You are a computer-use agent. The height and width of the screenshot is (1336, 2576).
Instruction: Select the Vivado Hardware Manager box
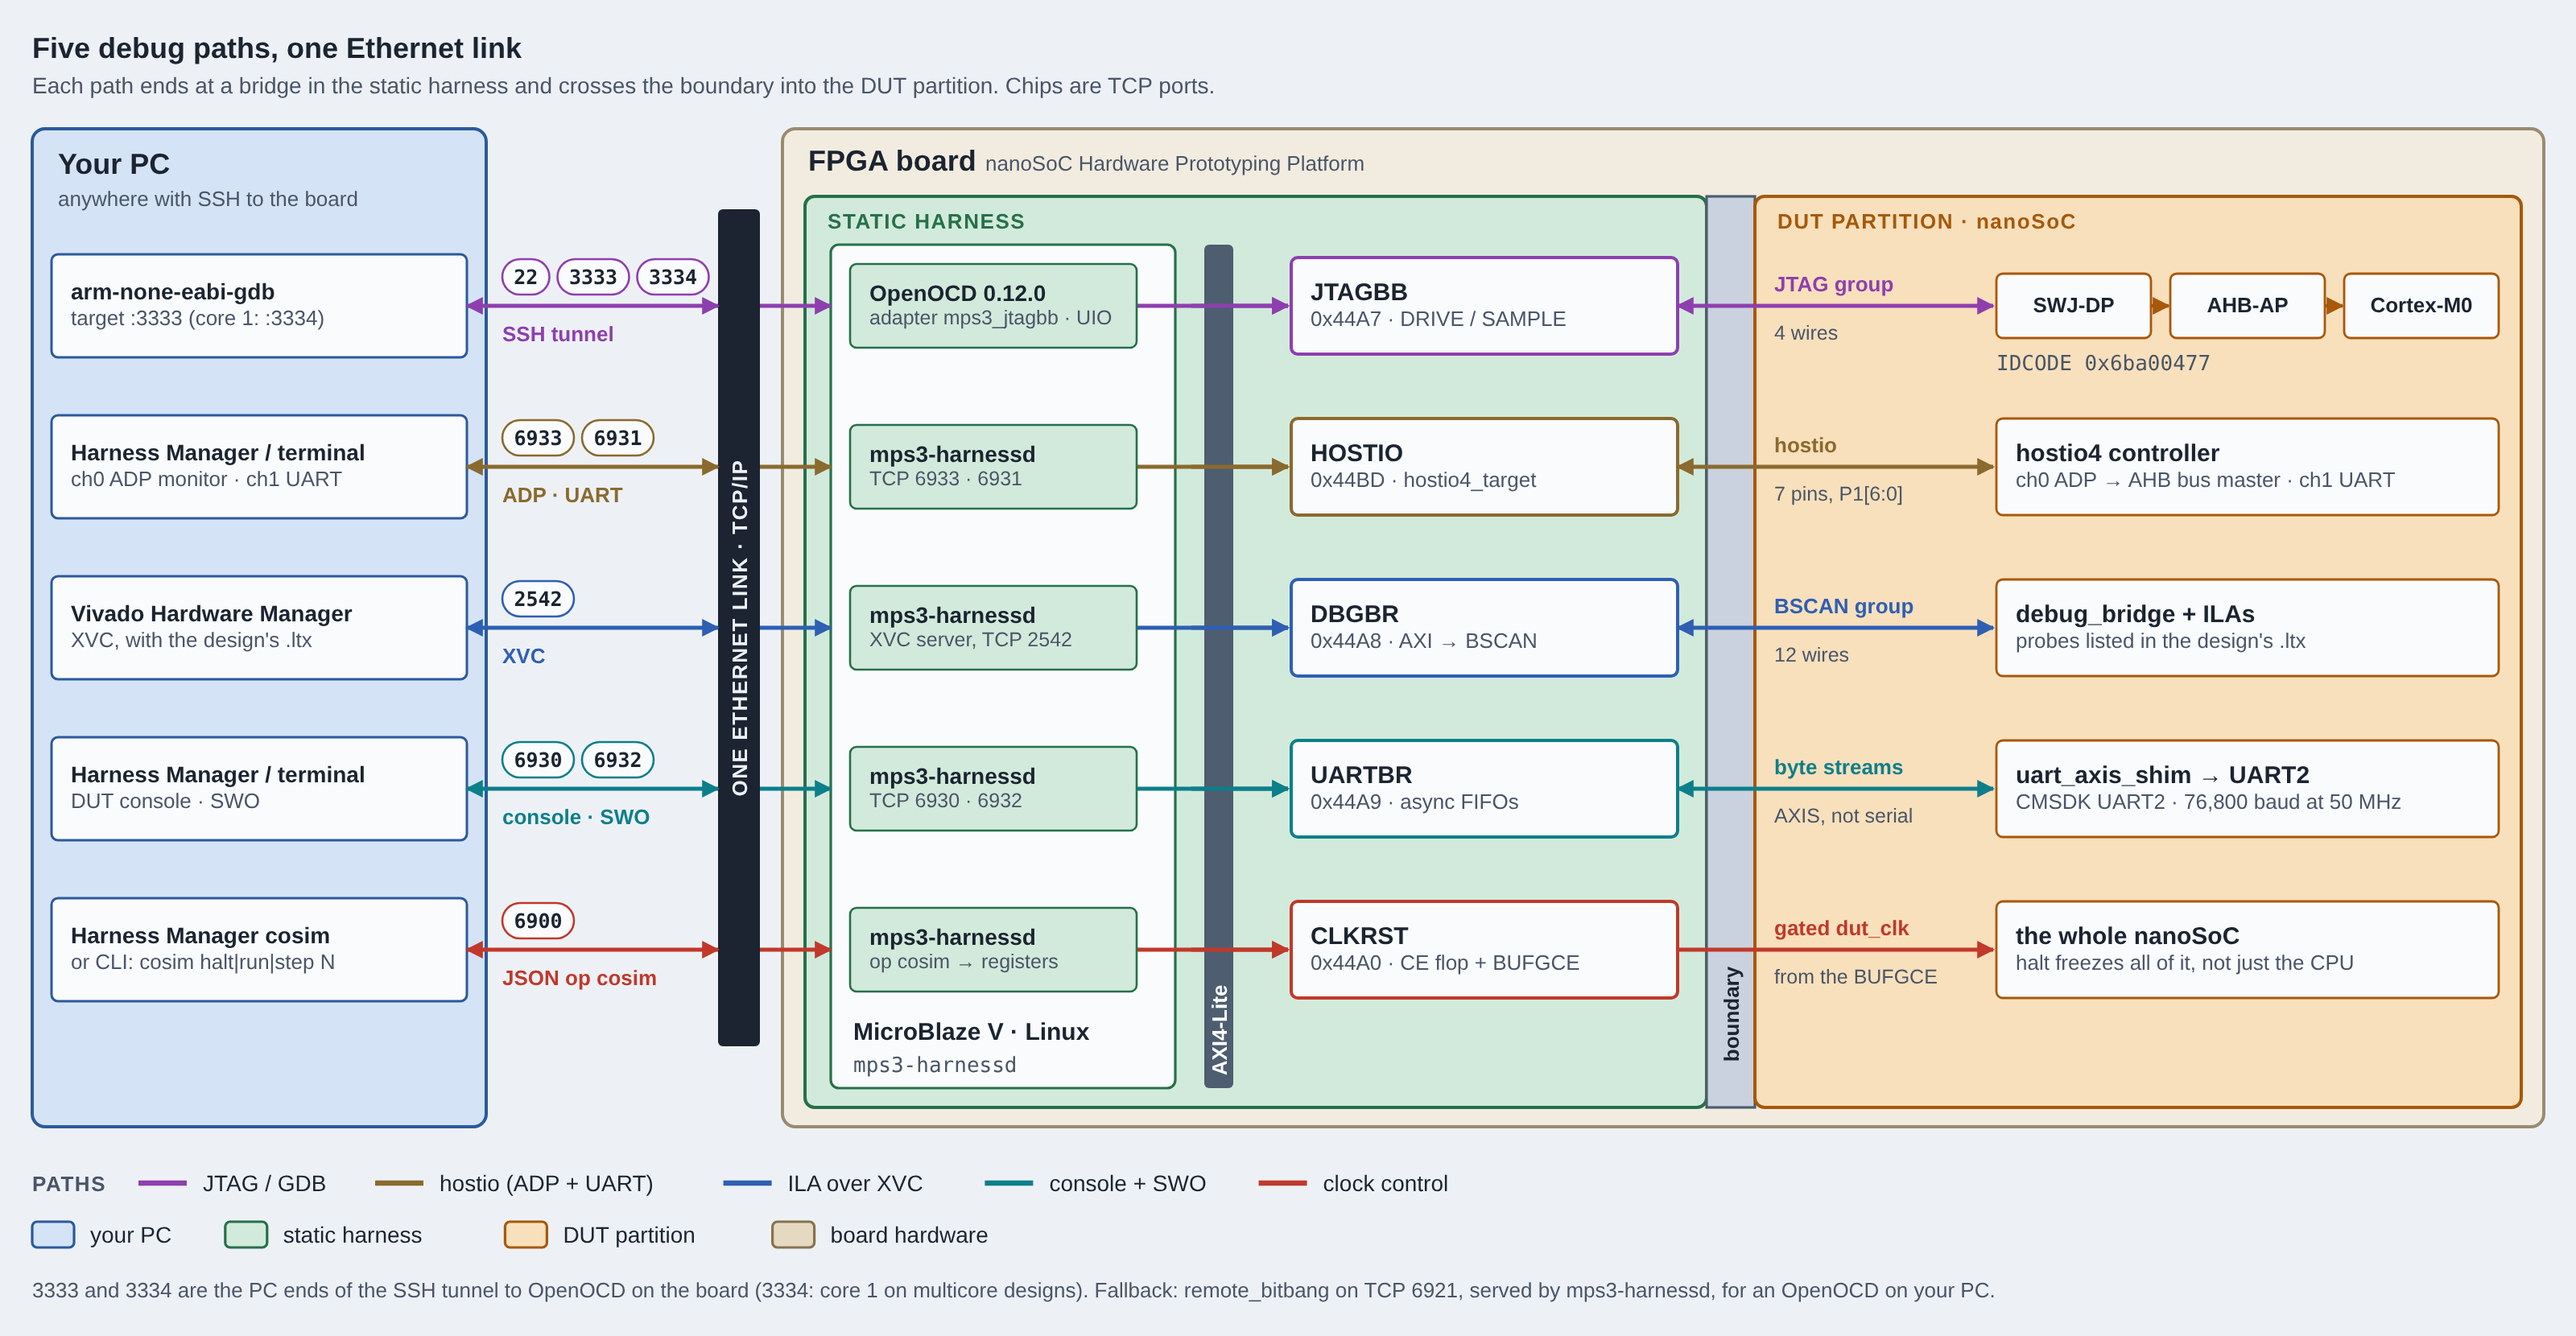(259, 627)
